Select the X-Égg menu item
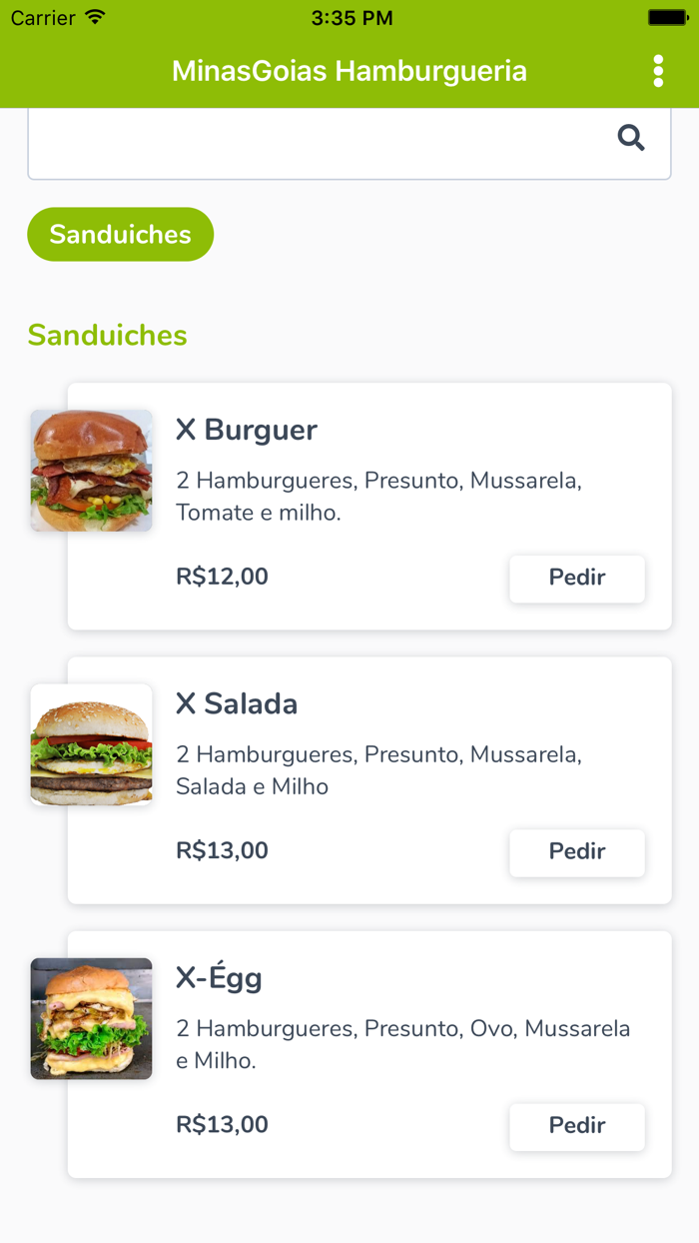699x1243 pixels. (x=220, y=977)
